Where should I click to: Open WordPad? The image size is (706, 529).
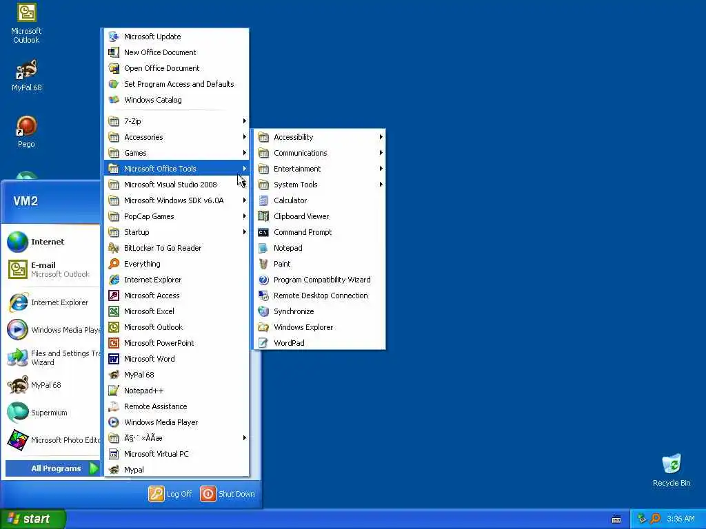pos(320,343)
